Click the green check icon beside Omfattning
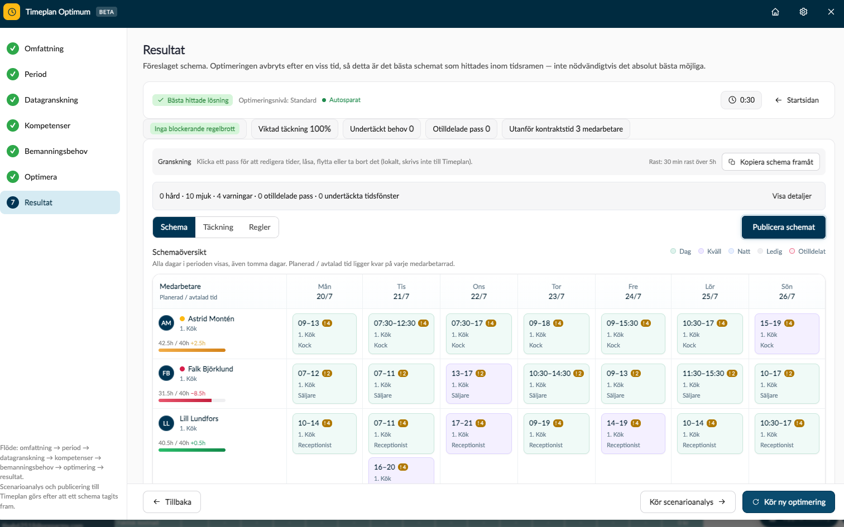Viewport: 844px width, 527px height. [x=13, y=49]
